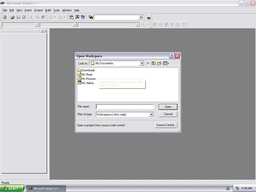Open the Insert menu
The width and height of the screenshot is (256, 192).
point(28,10)
